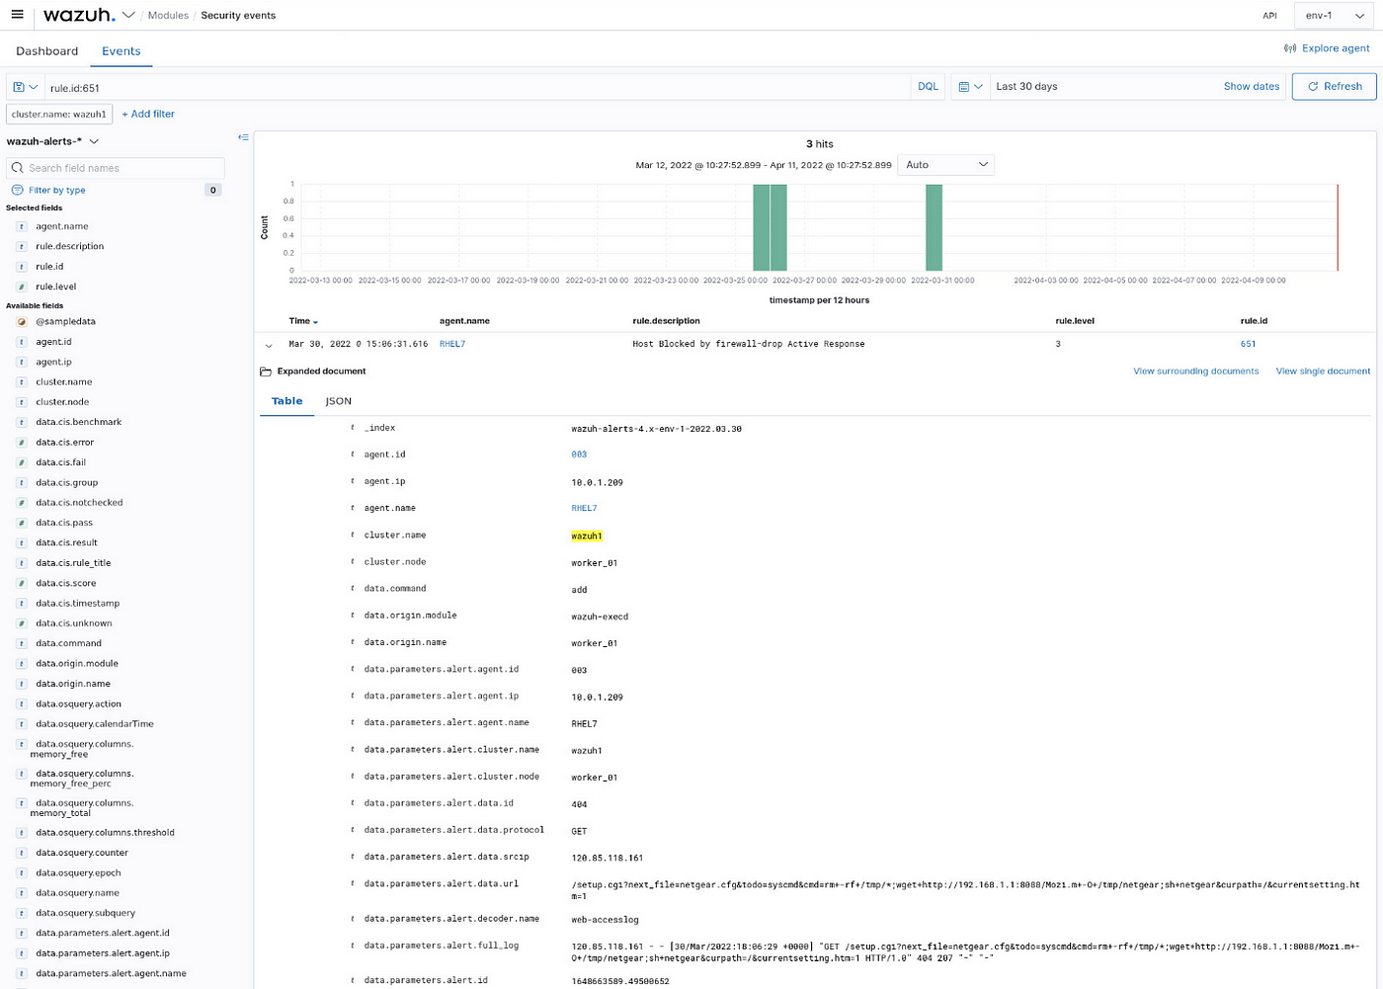1383x989 pixels.
Task: Click the web-accesslog decoder value
Action: [x=605, y=919]
